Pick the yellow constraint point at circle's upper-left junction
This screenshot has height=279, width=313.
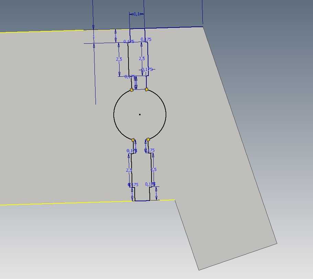pyautogui.click(x=132, y=90)
